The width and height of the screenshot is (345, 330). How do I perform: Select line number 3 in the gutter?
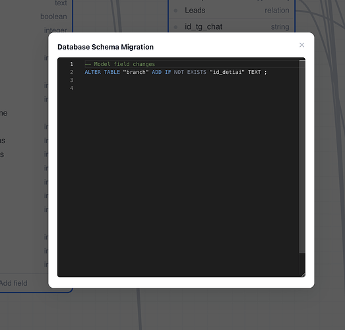(71, 80)
